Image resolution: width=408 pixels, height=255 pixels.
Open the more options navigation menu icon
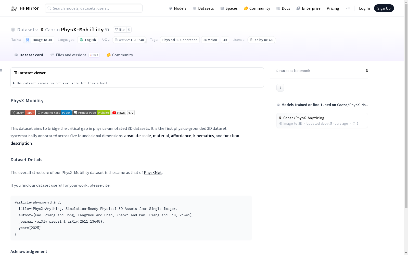(348, 8)
